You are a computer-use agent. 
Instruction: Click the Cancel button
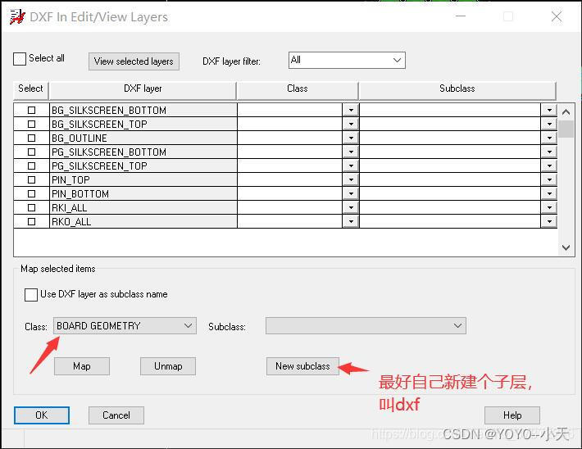click(116, 415)
